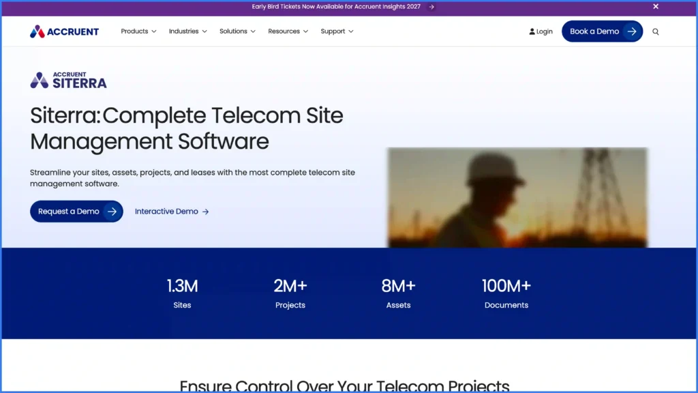
Task: Click the arrow icon in announcement banner
Action: pos(431,7)
